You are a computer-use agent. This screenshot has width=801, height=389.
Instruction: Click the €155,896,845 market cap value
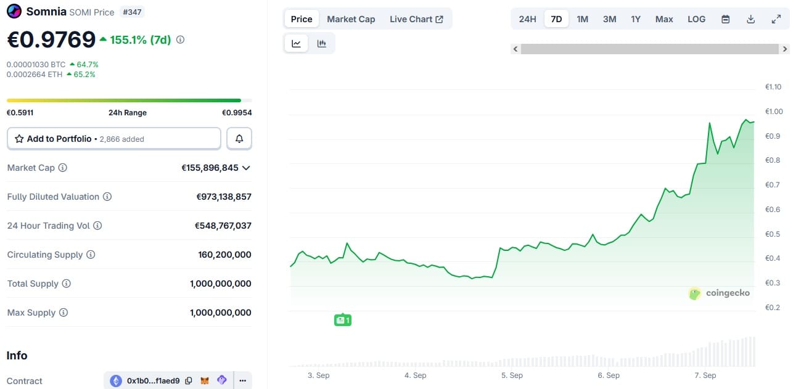(210, 168)
